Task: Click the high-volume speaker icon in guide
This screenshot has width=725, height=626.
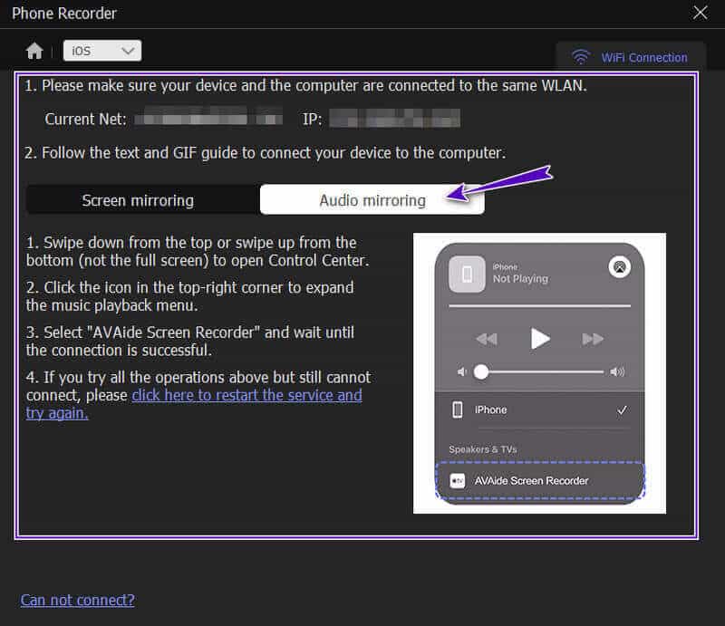Action: click(x=618, y=371)
